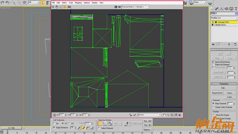Enable the Soft Selection On checkbox
The image size is (238, 134).
pyautogui.click(x=54, y=123)
